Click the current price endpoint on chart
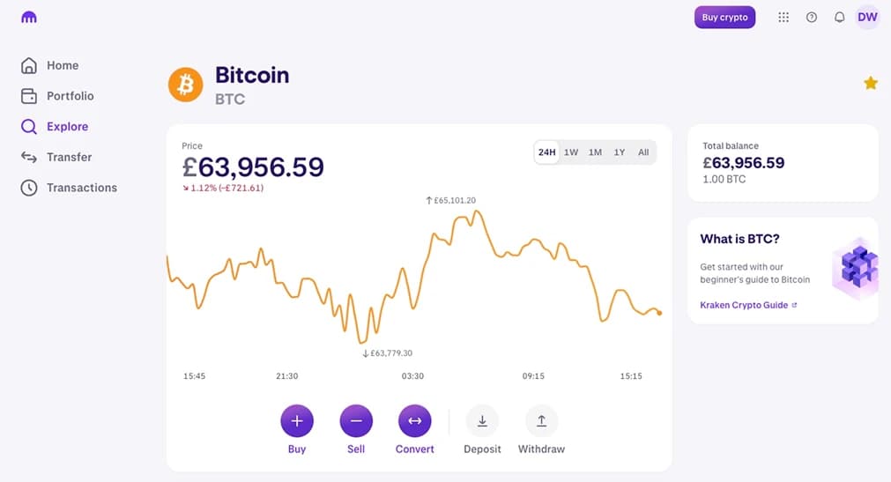 click(659, 313)
